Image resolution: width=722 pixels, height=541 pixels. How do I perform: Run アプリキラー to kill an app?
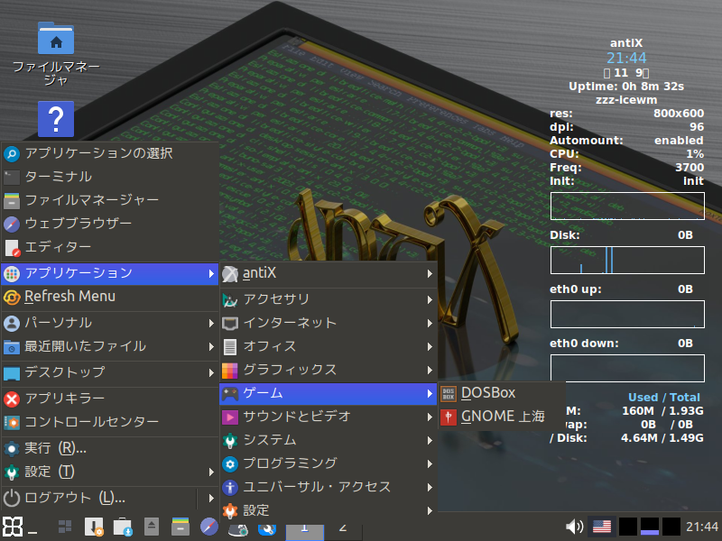pyautogui.click(x=109, y=399)
